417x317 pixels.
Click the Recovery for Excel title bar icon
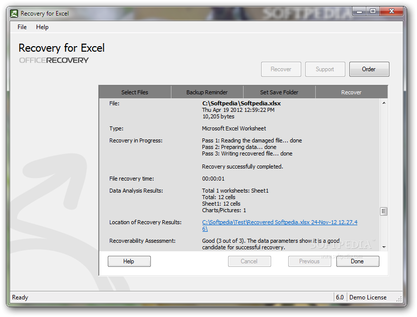click(x=14, y=14)
